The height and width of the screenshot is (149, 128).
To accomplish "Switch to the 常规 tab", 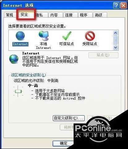I will pos(10,15).
